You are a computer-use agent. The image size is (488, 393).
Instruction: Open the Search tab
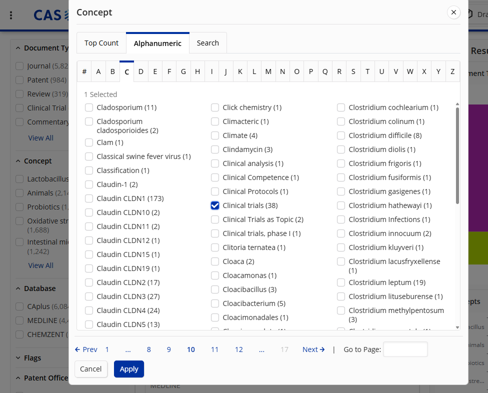tap(207, 43)
